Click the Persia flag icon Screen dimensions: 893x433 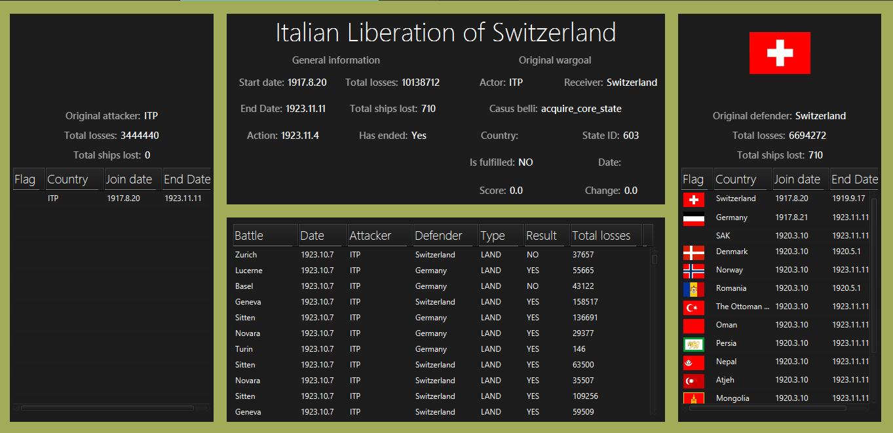pos(693,344)
